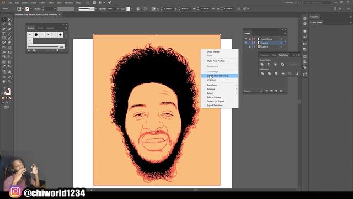This screenshot has height=199, width=353.
Task: Select the Paintbrush tool
Action: click(9, 38)
